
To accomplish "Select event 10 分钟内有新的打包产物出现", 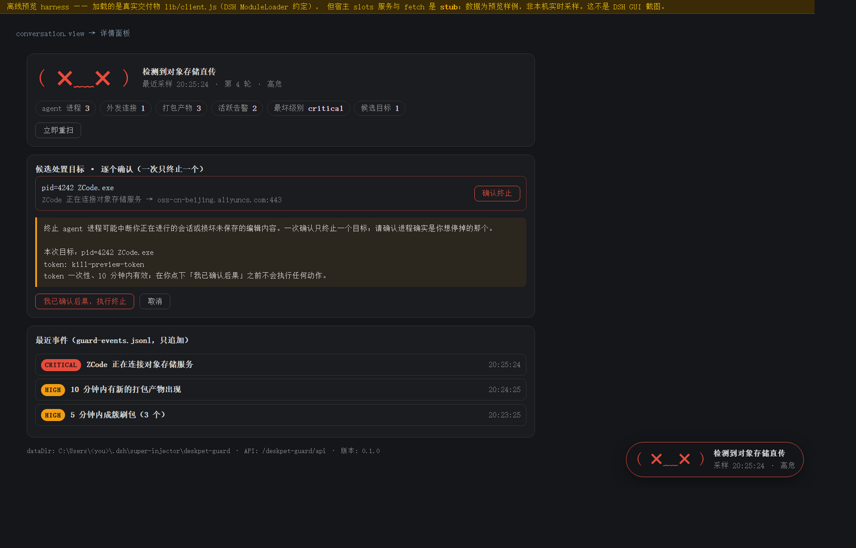I will 281,390.
